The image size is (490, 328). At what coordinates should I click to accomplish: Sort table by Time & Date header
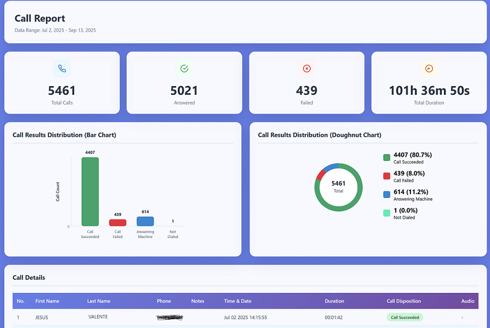(x=238, y=301)
